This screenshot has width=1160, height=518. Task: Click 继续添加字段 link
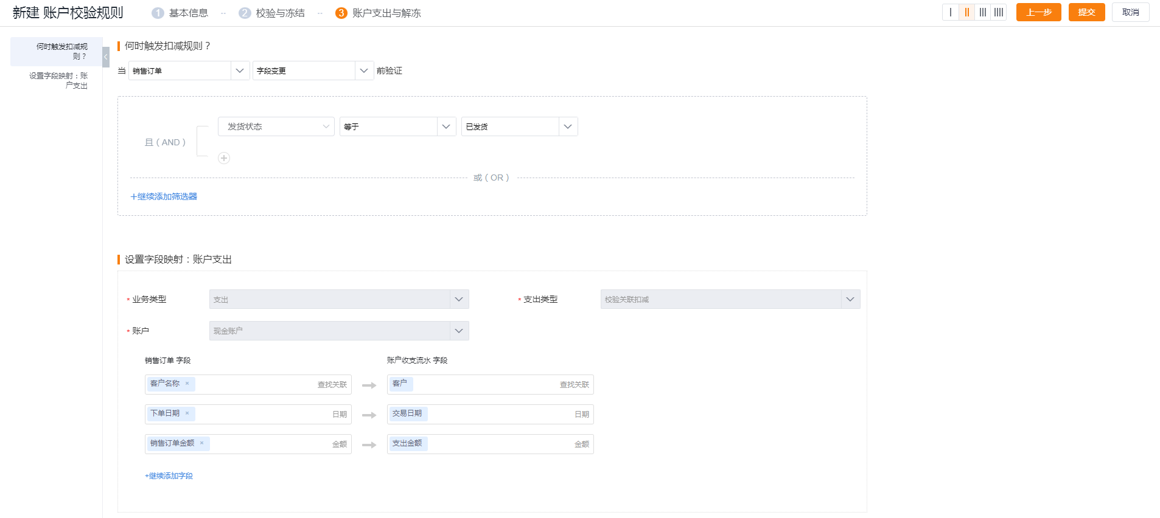[169, 476]
